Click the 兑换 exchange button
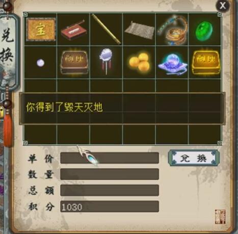This screenshot has width=238, height=234. [x=194, y=158]
